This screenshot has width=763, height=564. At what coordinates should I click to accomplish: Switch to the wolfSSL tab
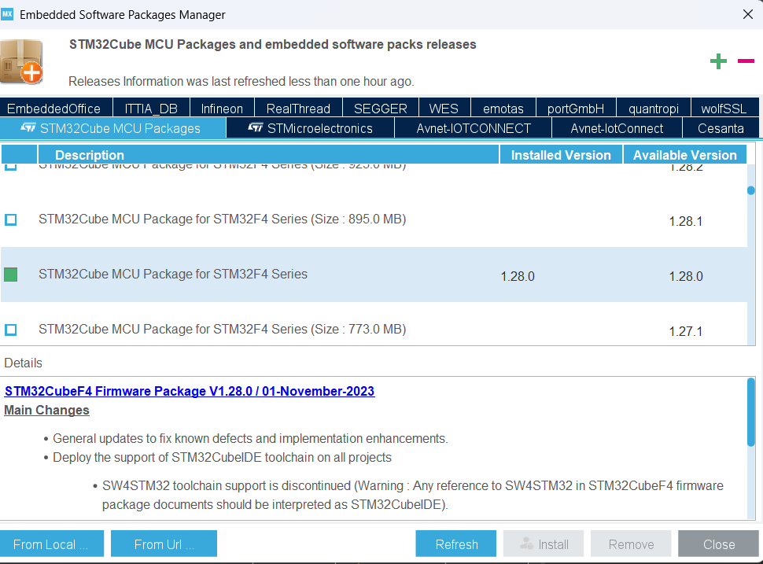(724, 108)
